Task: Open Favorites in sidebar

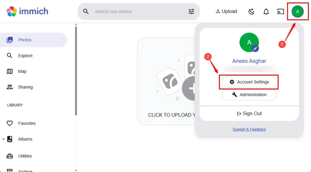Action: click(x=26, y=123)
